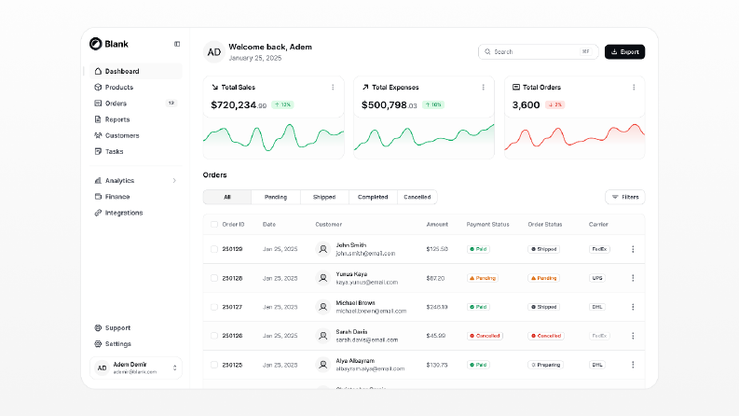Open row actions for Sarah Davis's order

(633, 336)
